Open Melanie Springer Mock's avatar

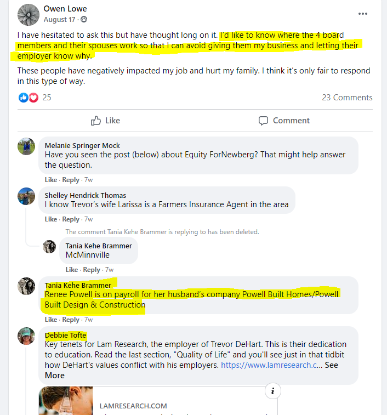coord(26,146)
